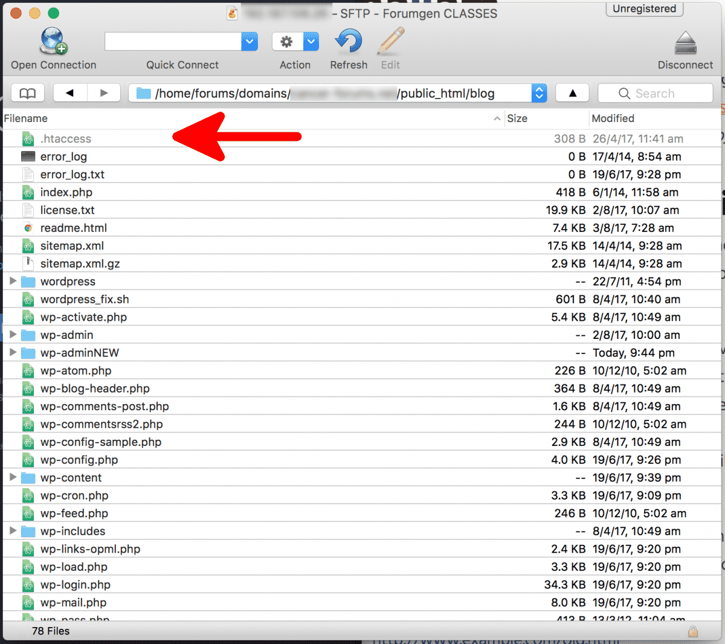This screenshot has height=644, width=725.
Task: Click the Edit pencil icon
Action: (x=390, y=41)
